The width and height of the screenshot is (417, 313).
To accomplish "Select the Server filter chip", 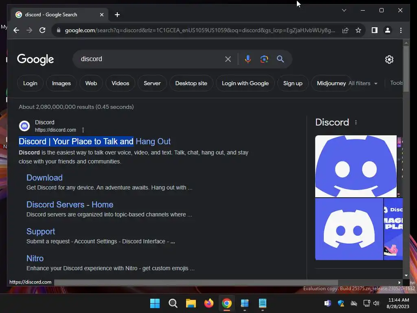I will (x=152, y=83).
